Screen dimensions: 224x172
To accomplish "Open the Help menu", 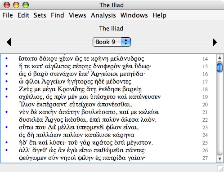I will (x=159, y=15).
